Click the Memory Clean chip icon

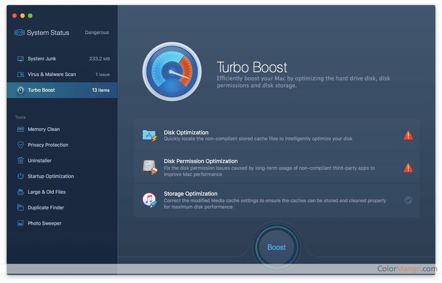21,129
